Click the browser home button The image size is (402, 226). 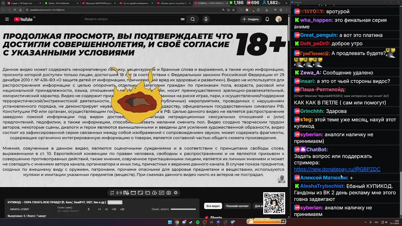(x=20, y=10)
